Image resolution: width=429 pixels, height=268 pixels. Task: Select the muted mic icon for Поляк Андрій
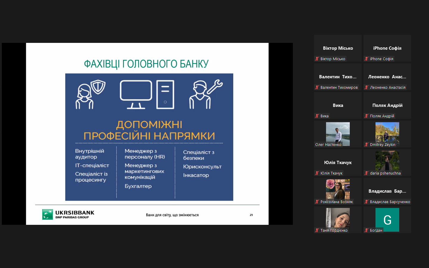[366, 116]
